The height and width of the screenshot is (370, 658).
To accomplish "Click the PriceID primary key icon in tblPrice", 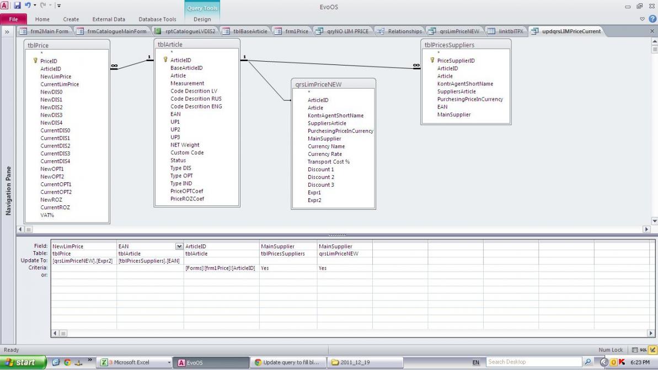I will point(35,61).
